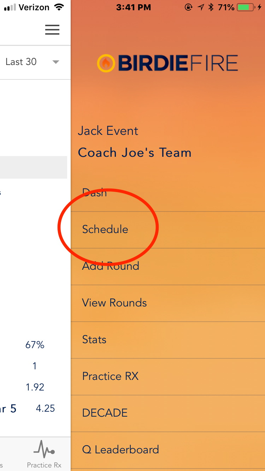Screen dimensions: 265x471
Task: Tap the Practice Rx pulse icon
Action: pyautogui.click(x=44, y=448)
